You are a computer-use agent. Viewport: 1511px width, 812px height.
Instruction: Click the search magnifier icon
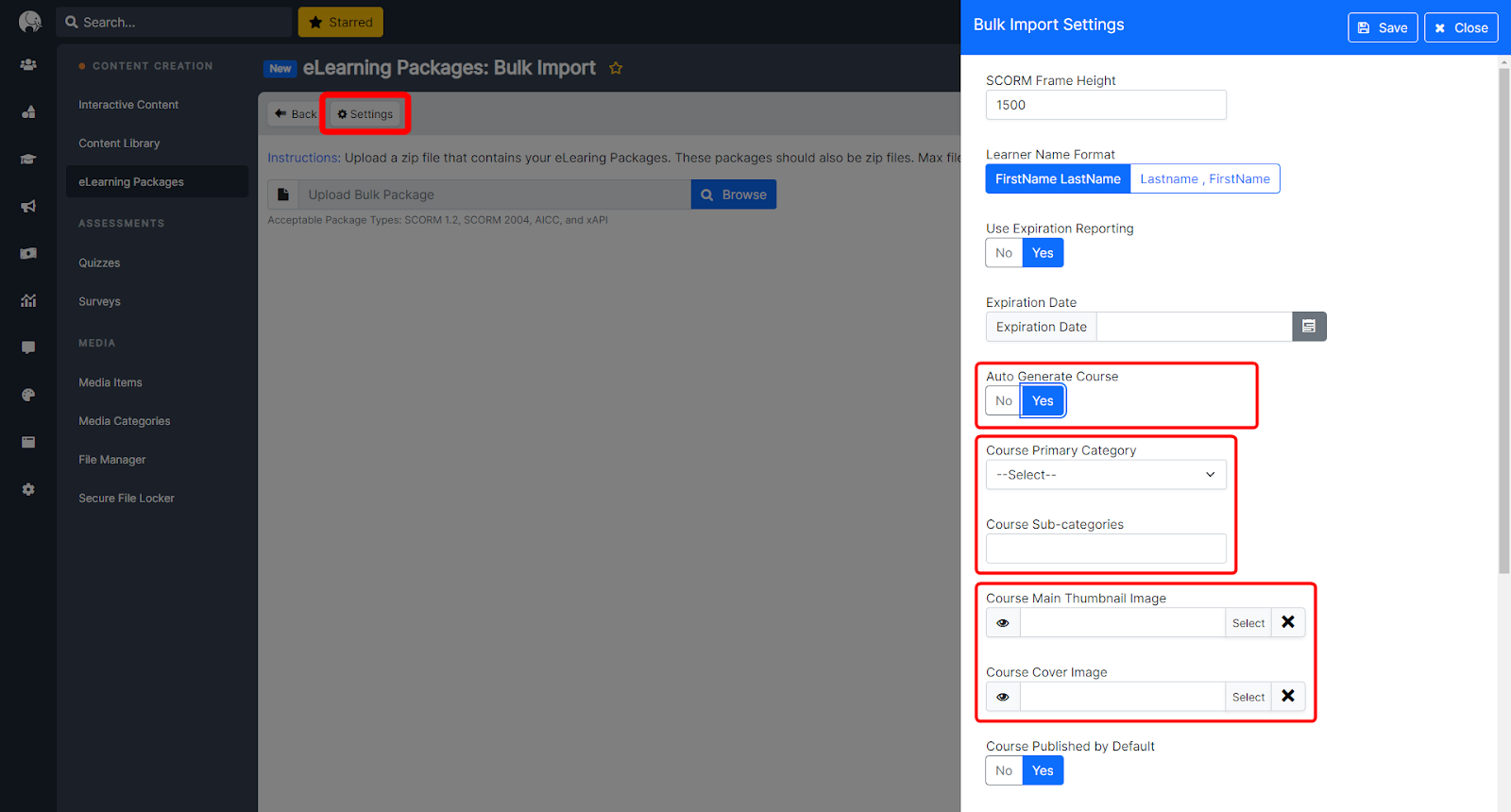[x=72, y=22]
